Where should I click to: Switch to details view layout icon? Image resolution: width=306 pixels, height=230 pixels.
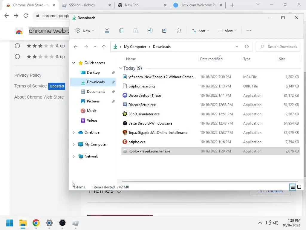point(293,187)
